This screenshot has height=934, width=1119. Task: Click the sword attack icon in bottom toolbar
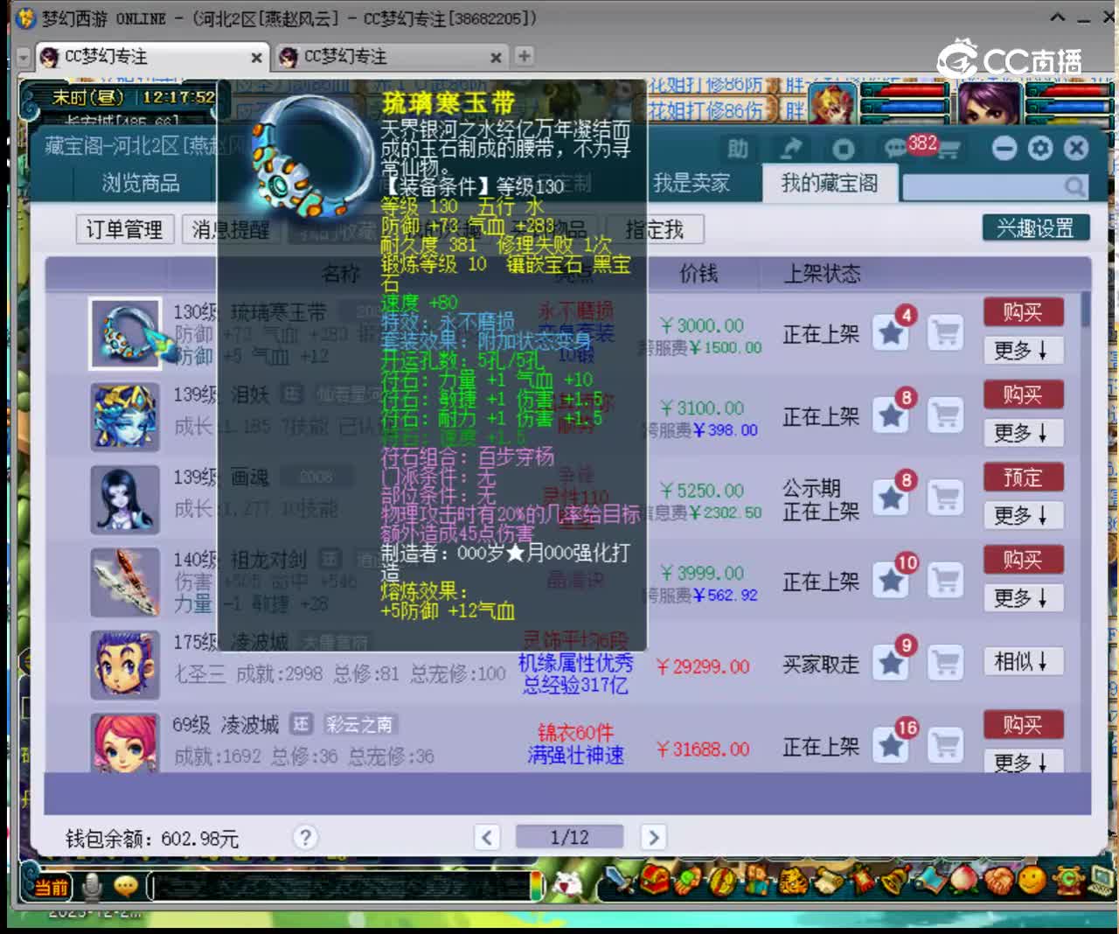[x=621, y=879]
